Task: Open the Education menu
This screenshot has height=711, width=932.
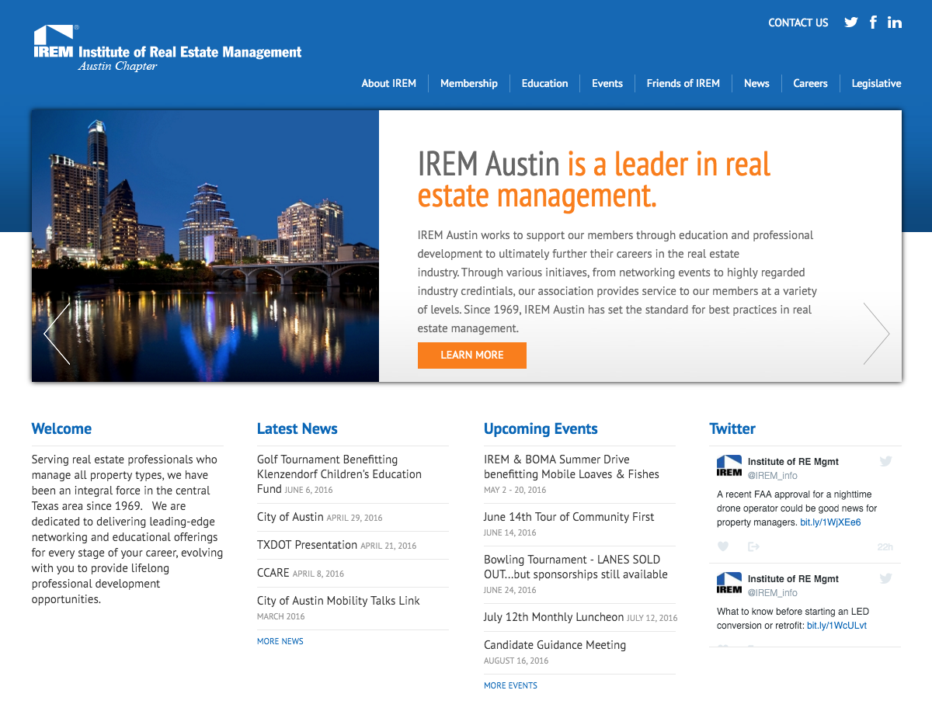Action: coord(545,83)
